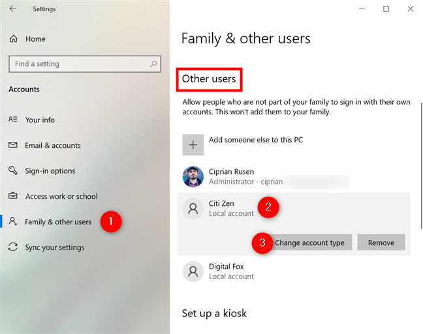The height and width of the screenshot is (334, 423).
Task: Open Sync your settings page
Action: pyautogui.click(x=55, y=247)
